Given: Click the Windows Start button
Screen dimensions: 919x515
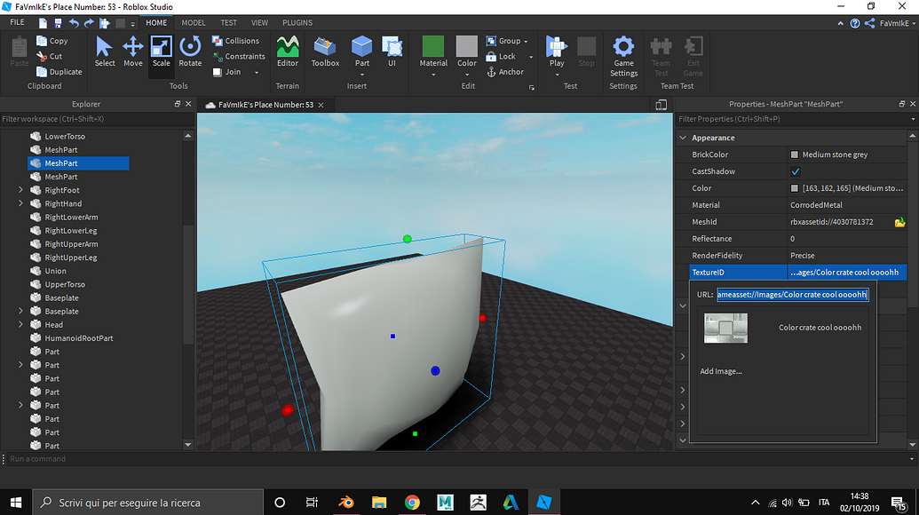Looking at the screenshot, I should tap(16, 502).
